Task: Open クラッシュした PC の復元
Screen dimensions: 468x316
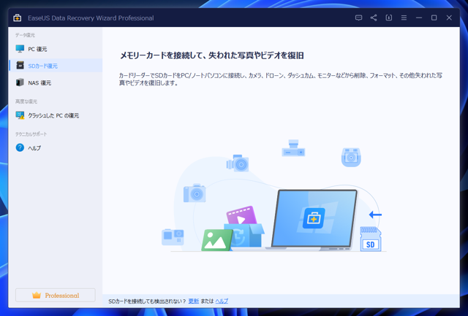Action: click(x=56, y=115)
